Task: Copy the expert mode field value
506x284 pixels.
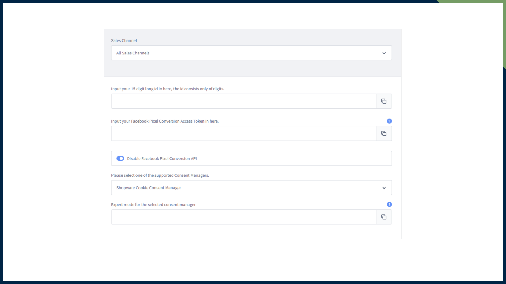Action: click(x=384, y=217)
